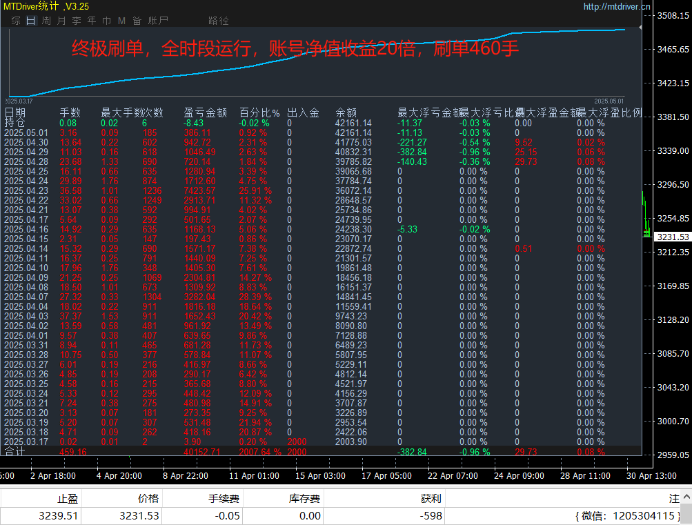The image size is (692, 525).
Task: Click the 最大手数 column header
Action: click(x=121, y=112)
